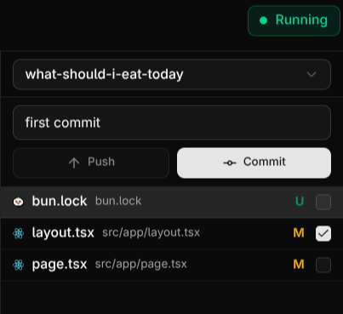Viewport: 343px width, 314px height.
Task: Click the Running status badge
Action: (294, 20)
